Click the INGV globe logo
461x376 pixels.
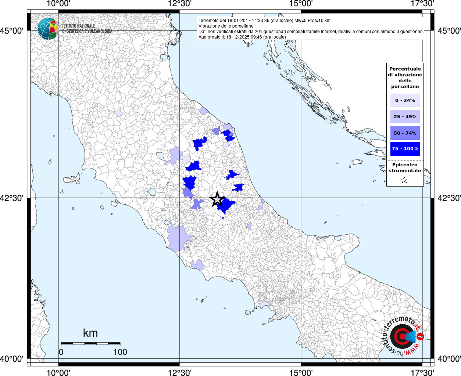[48, 29]
